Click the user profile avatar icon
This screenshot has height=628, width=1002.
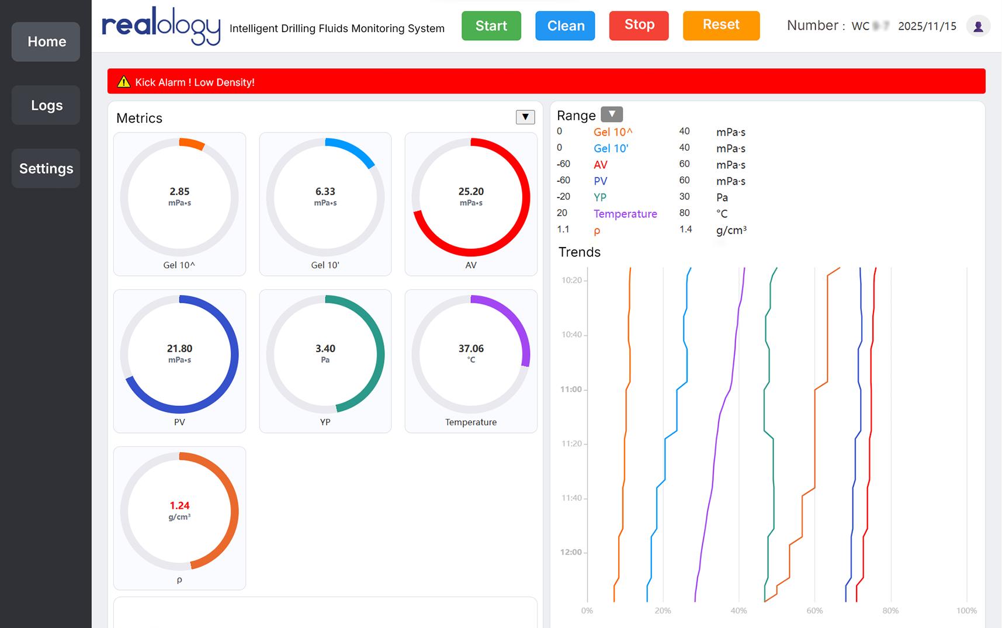click(x=978, y=26)
